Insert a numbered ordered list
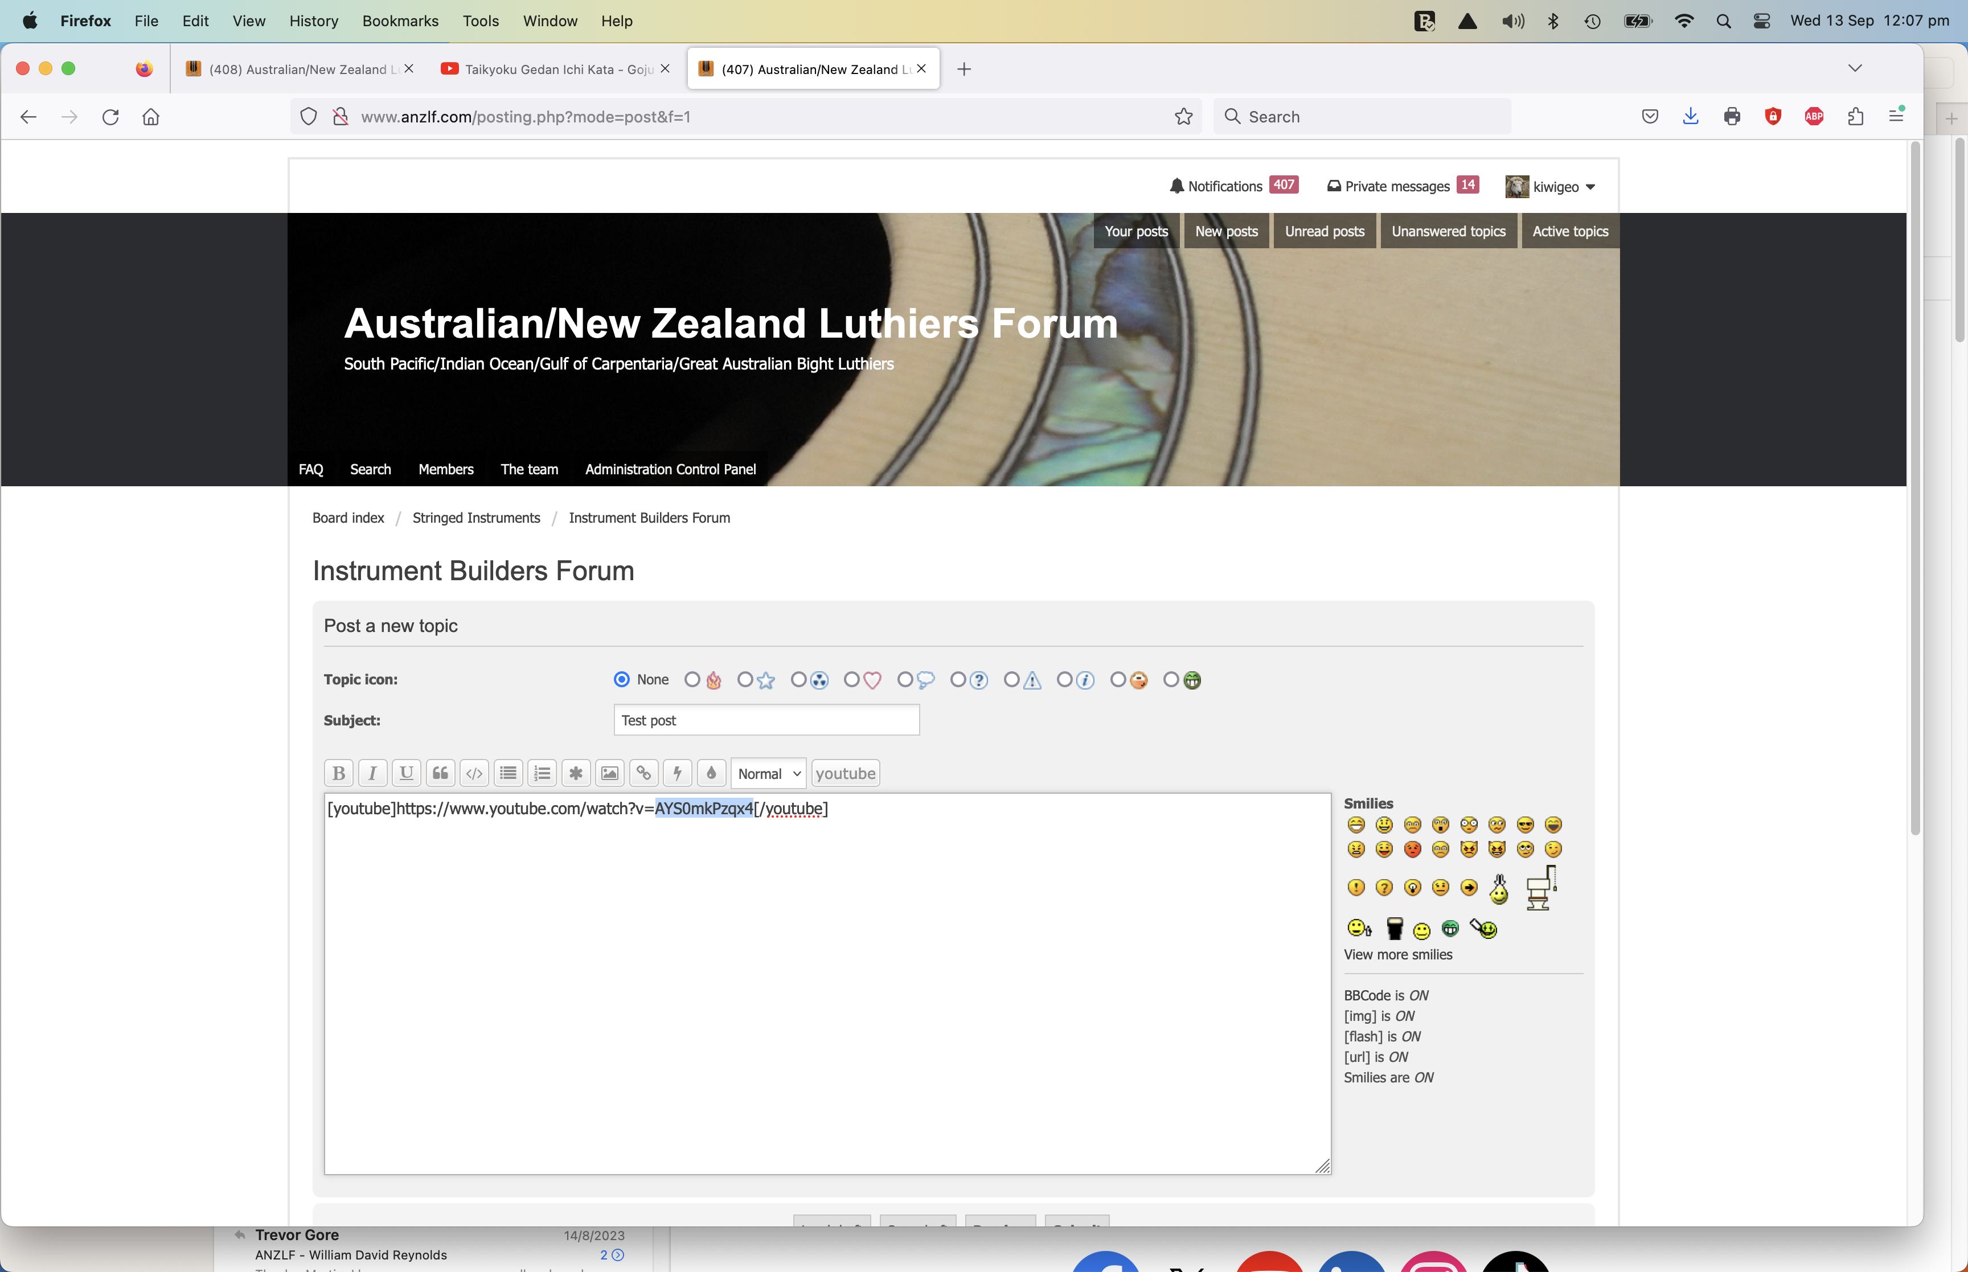This screenshot has height=1272, width=1968. (542, 773)
